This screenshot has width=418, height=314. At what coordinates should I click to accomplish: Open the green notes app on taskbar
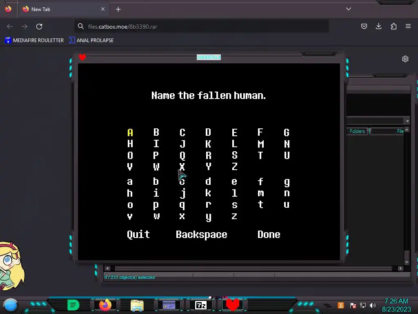pos(73,305)
